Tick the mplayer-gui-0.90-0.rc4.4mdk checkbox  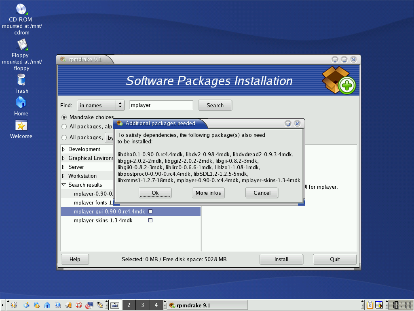point(150,211)
